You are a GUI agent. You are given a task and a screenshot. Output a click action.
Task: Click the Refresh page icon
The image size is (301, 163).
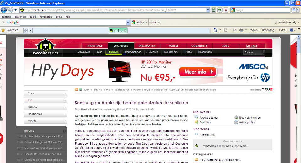tap(220, 10)
